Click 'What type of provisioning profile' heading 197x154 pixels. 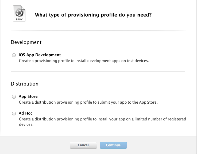pyautogui.click(x=93, y=15)
